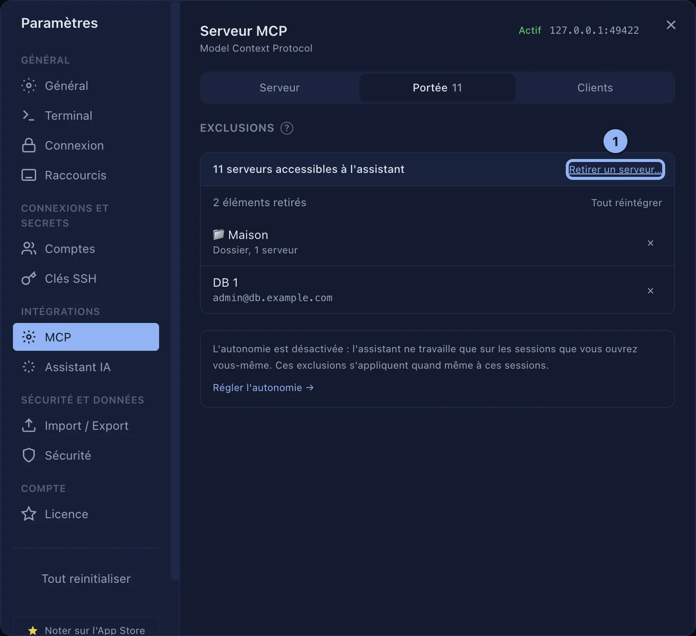This screenshot has width=696, height=636.
Task: Click the Connexion padlock icon
Action: coord(29,146)
